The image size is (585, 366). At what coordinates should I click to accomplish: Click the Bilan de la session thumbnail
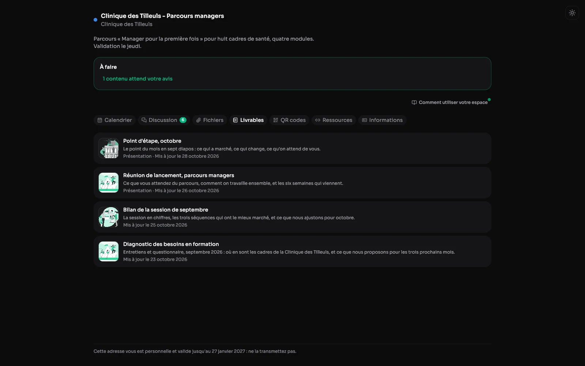coord(109,217)
